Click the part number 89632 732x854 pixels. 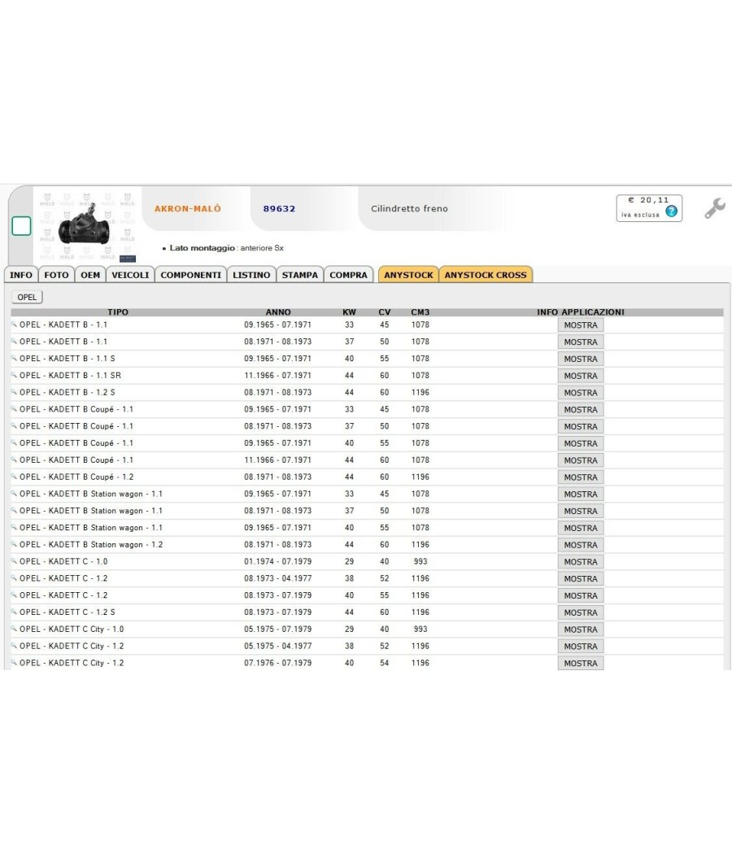tap(279, 208)
